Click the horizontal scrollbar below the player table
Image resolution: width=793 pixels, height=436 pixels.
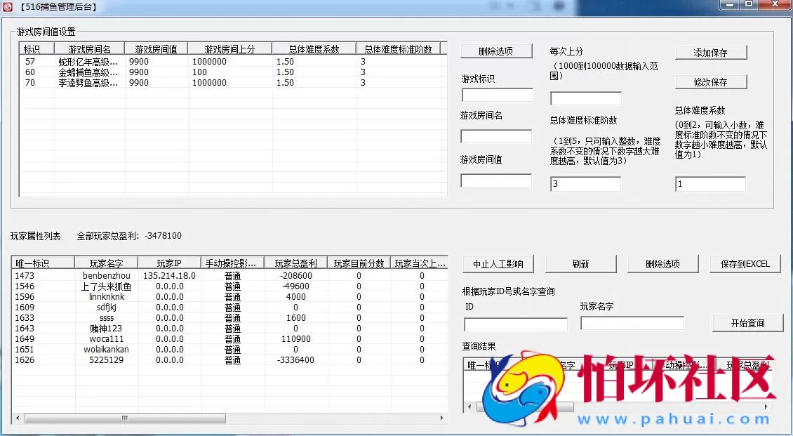pyautogui.click(x=124, y=418)
